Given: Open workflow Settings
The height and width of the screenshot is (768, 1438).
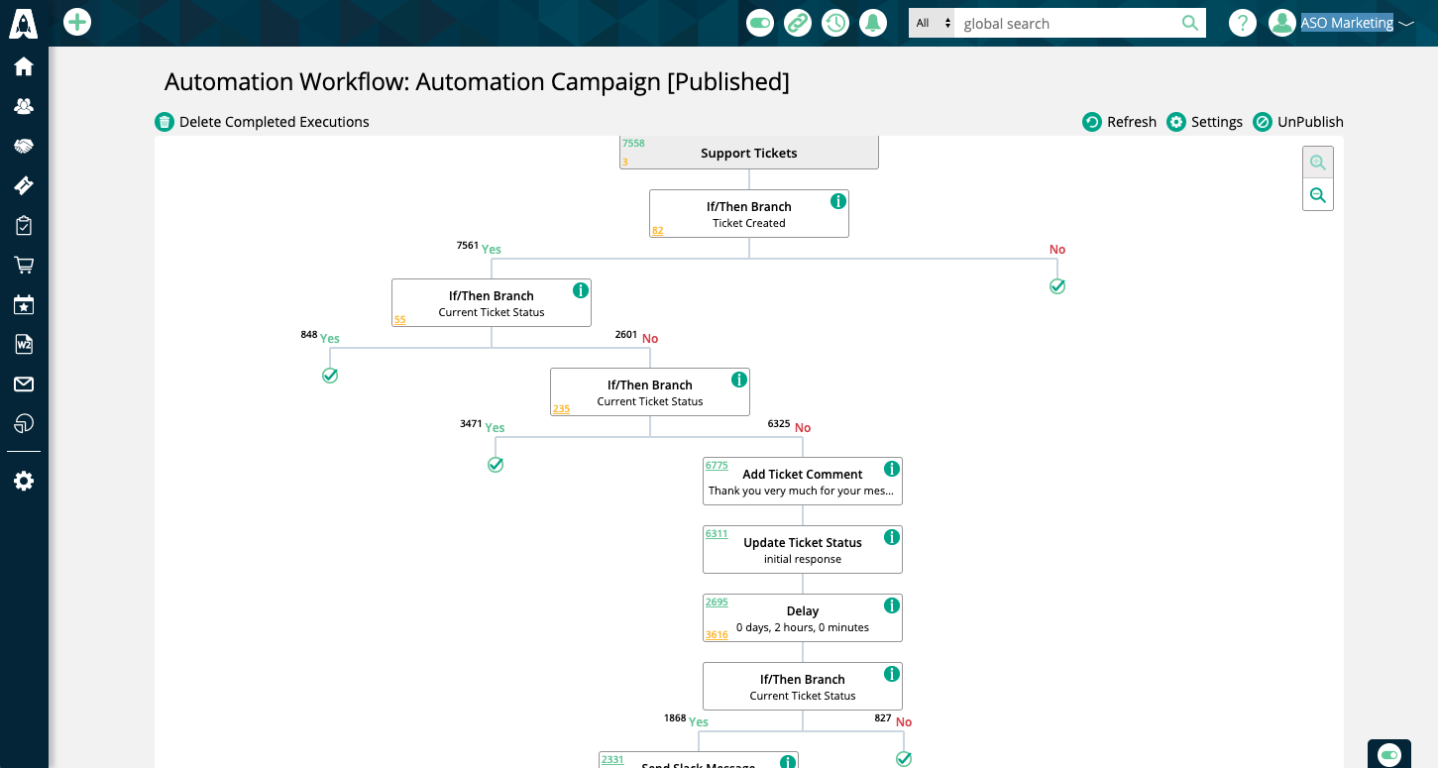Looking at the screenshot, I should pyautogui.click(x=1204, y=122).
